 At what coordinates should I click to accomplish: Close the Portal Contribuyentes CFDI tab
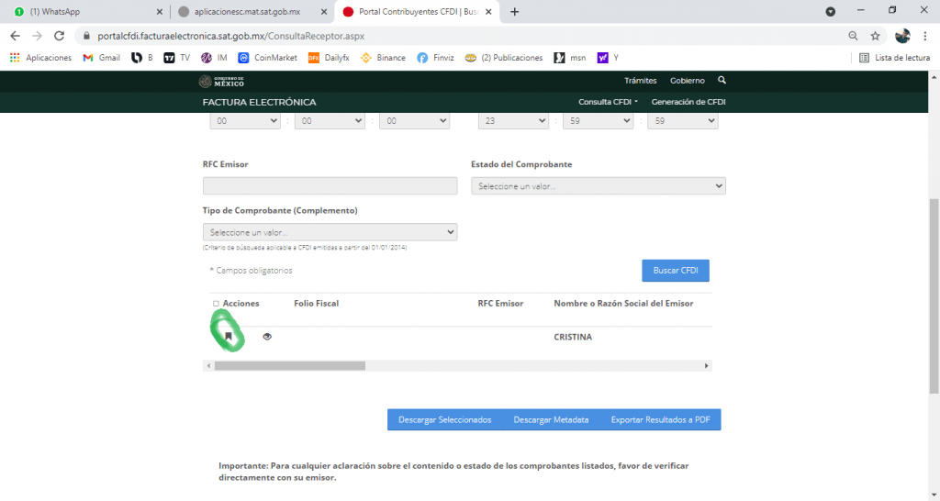(x=488, y=11)
